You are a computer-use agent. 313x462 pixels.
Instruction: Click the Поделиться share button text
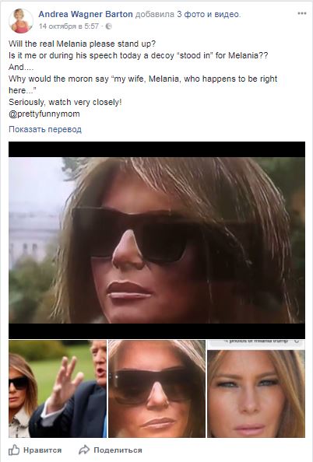pyautogui.click(x=118, y=450)
